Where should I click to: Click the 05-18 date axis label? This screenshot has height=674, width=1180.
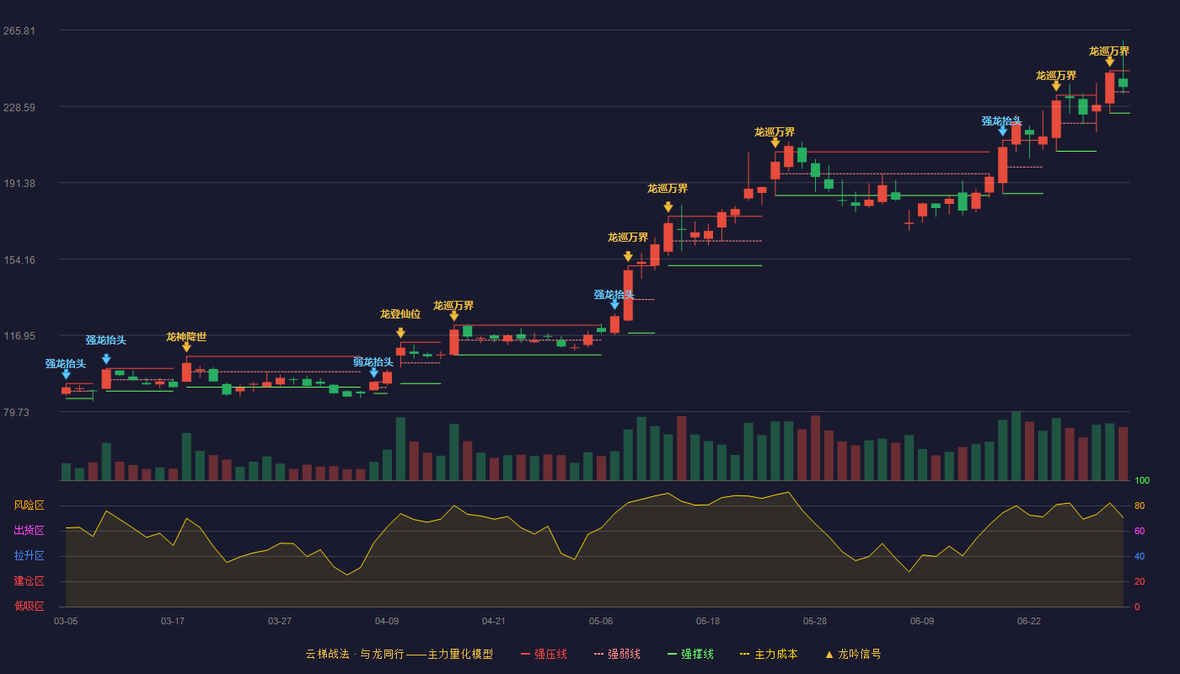pos(708,621)
